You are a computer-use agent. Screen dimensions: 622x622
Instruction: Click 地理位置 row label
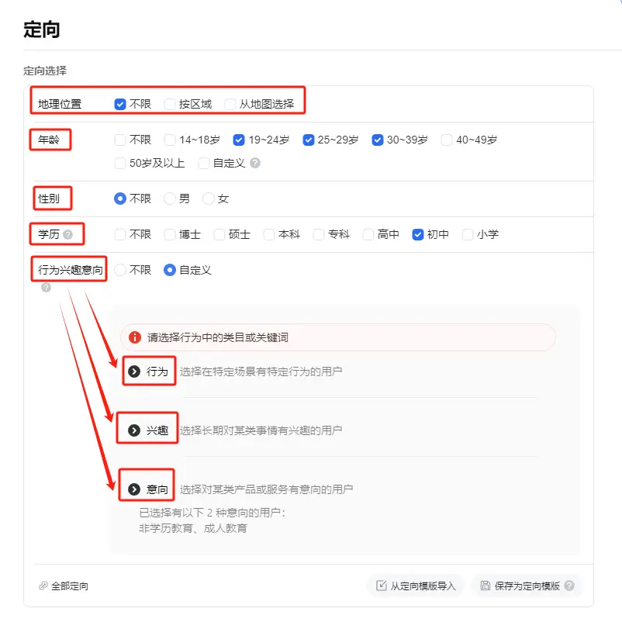[x=60, y=104]
